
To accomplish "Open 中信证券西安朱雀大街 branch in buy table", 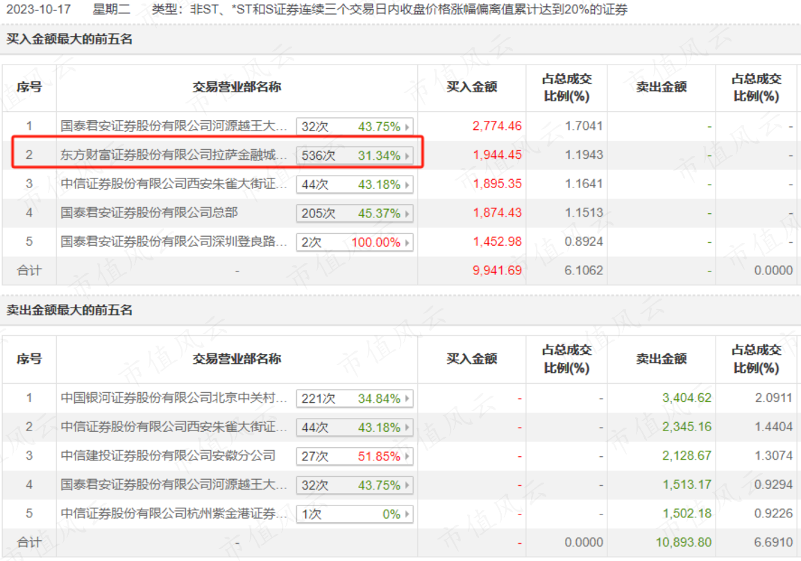I will (x=174, y=183).
